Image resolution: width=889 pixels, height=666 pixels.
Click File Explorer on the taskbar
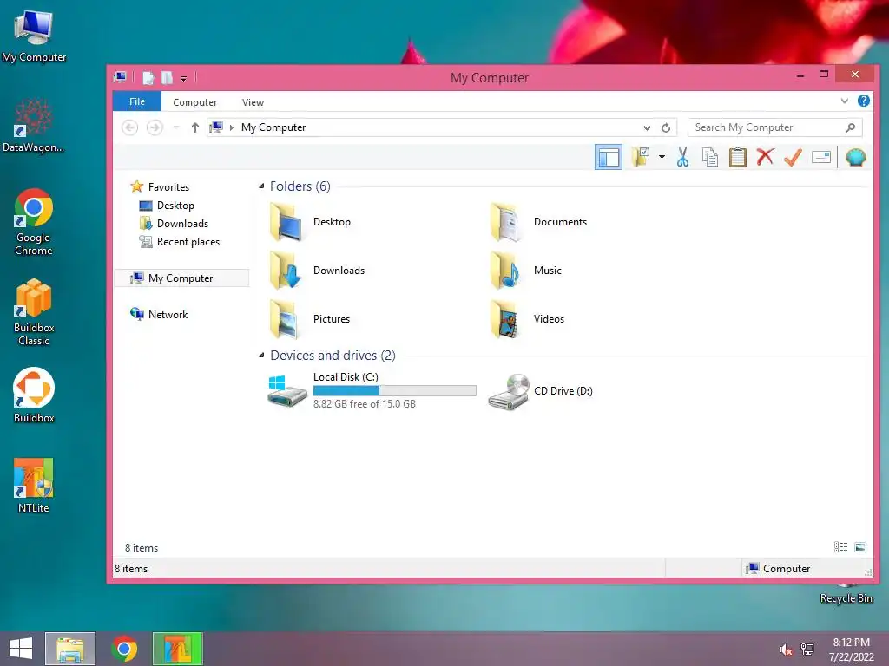[70, 649]
